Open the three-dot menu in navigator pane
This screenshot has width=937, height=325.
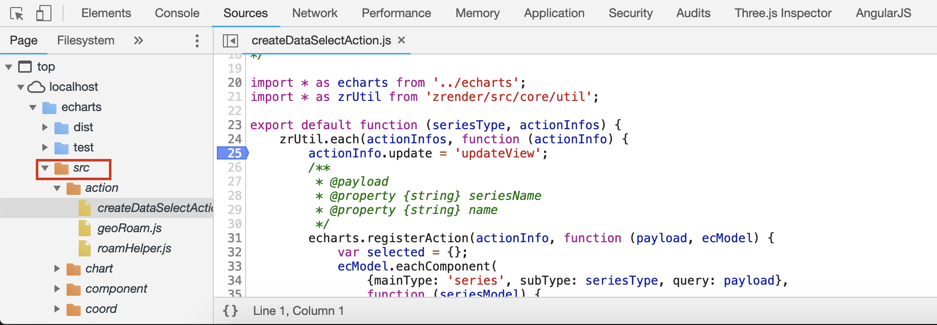(x=197, y=41)
